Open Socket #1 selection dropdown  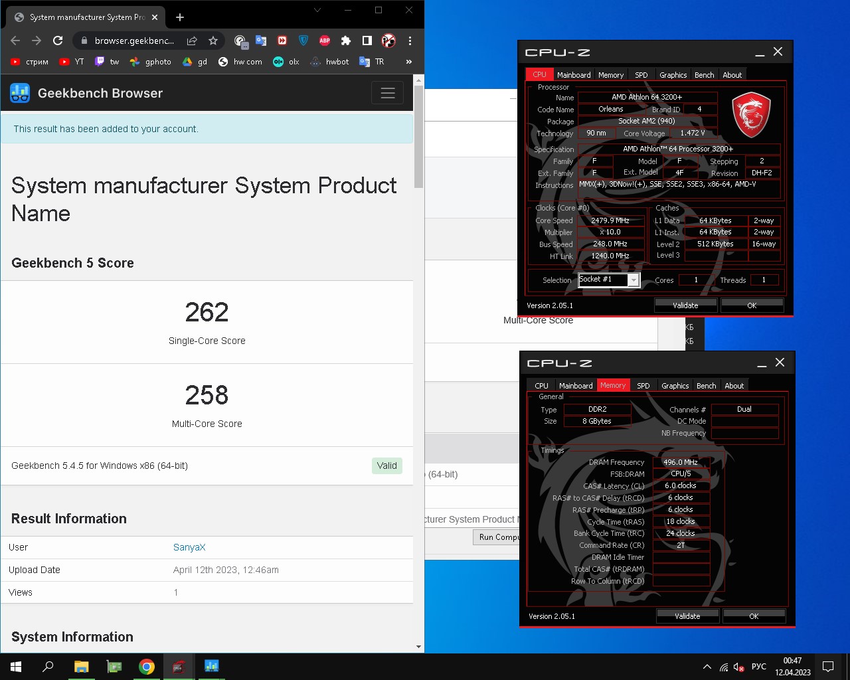609,280
